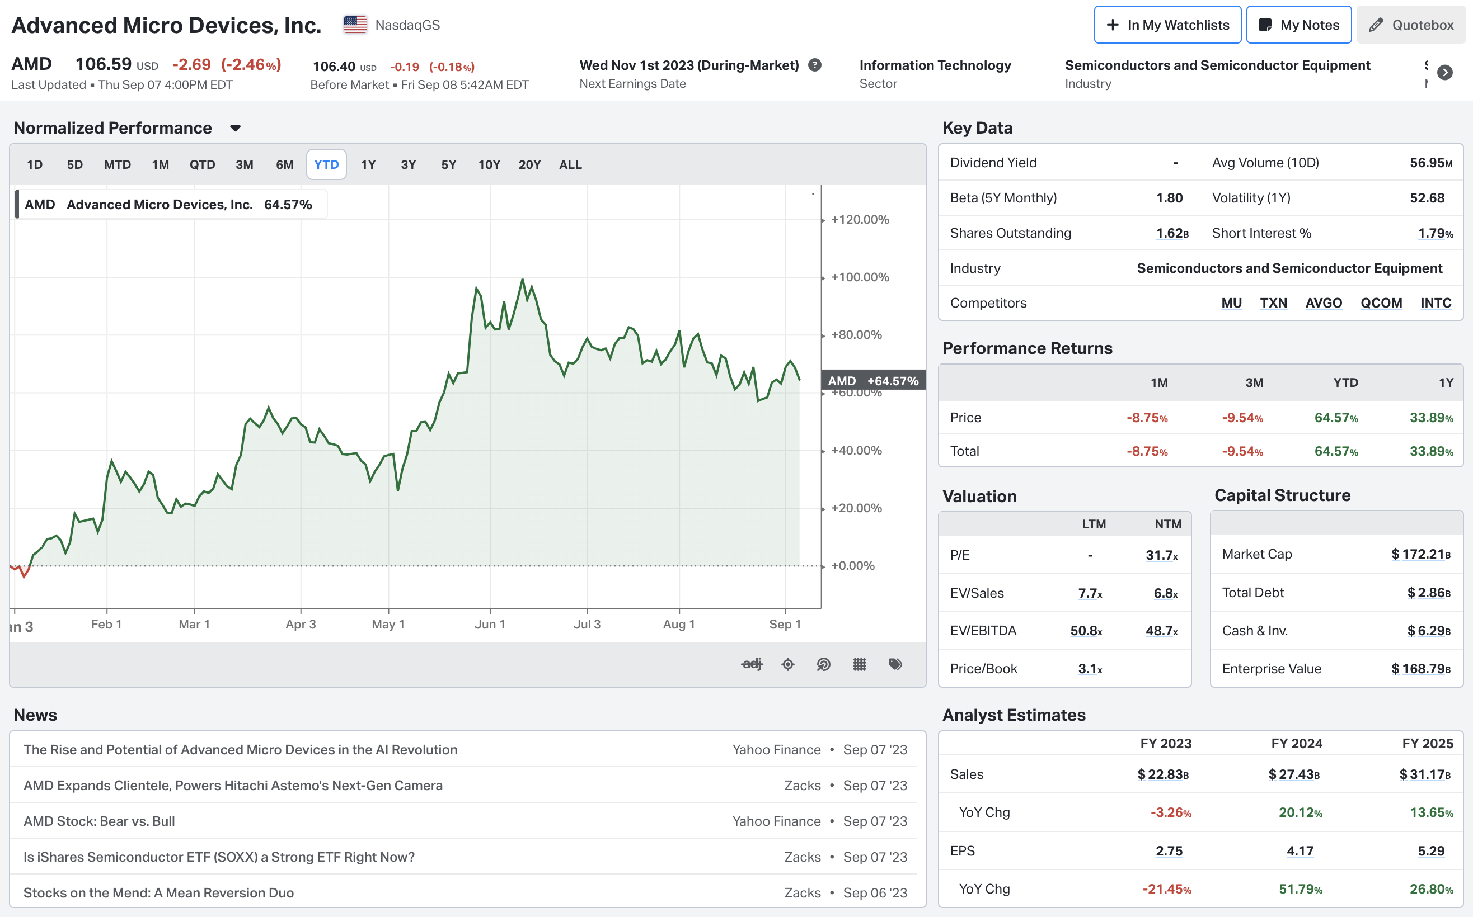Select the 10Y time range tab
Image resolution: width=1473 pixels, height=917 pixels.
pyautogui.click(x=489, y=164)
